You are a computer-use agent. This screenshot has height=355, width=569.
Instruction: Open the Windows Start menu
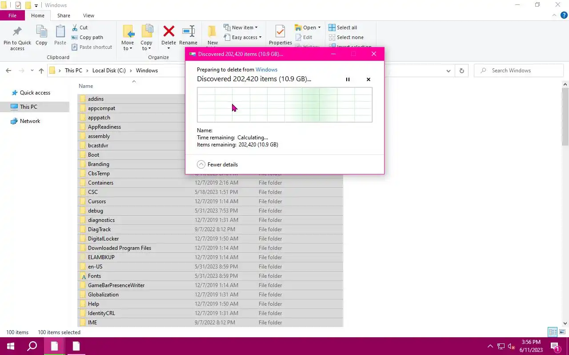(x=11, y=346)
